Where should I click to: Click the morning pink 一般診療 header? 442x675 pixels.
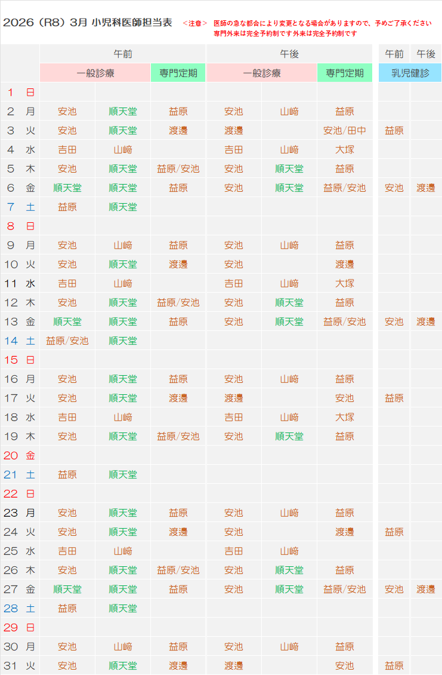coord(95,73)
